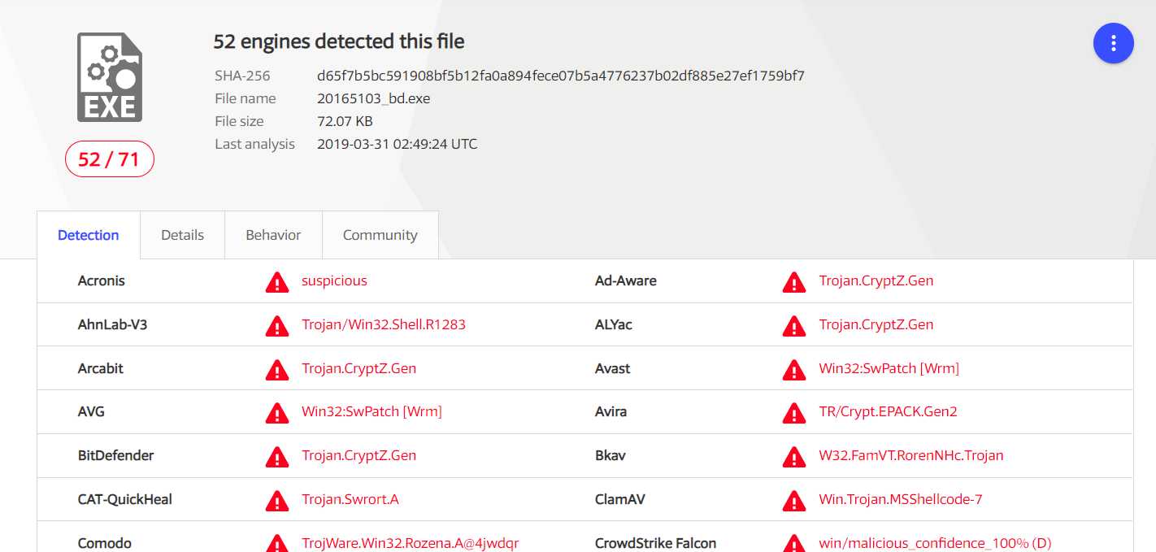
Task: Switch to the Detection tab
Action: click(89, 235)
